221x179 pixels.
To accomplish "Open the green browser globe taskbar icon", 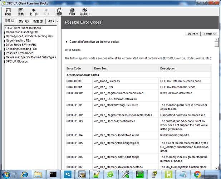I will pos(111,174).
